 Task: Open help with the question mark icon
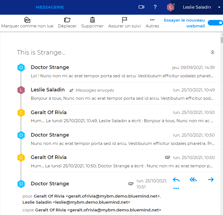pyautogui.click(x=155, y=7)
